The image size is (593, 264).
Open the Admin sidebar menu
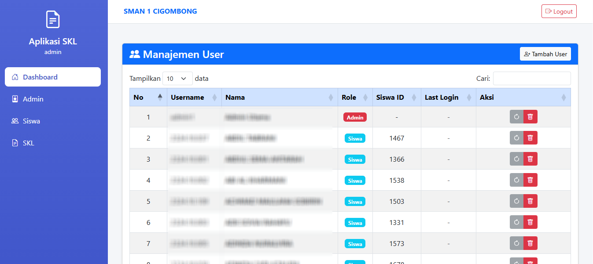53,99
